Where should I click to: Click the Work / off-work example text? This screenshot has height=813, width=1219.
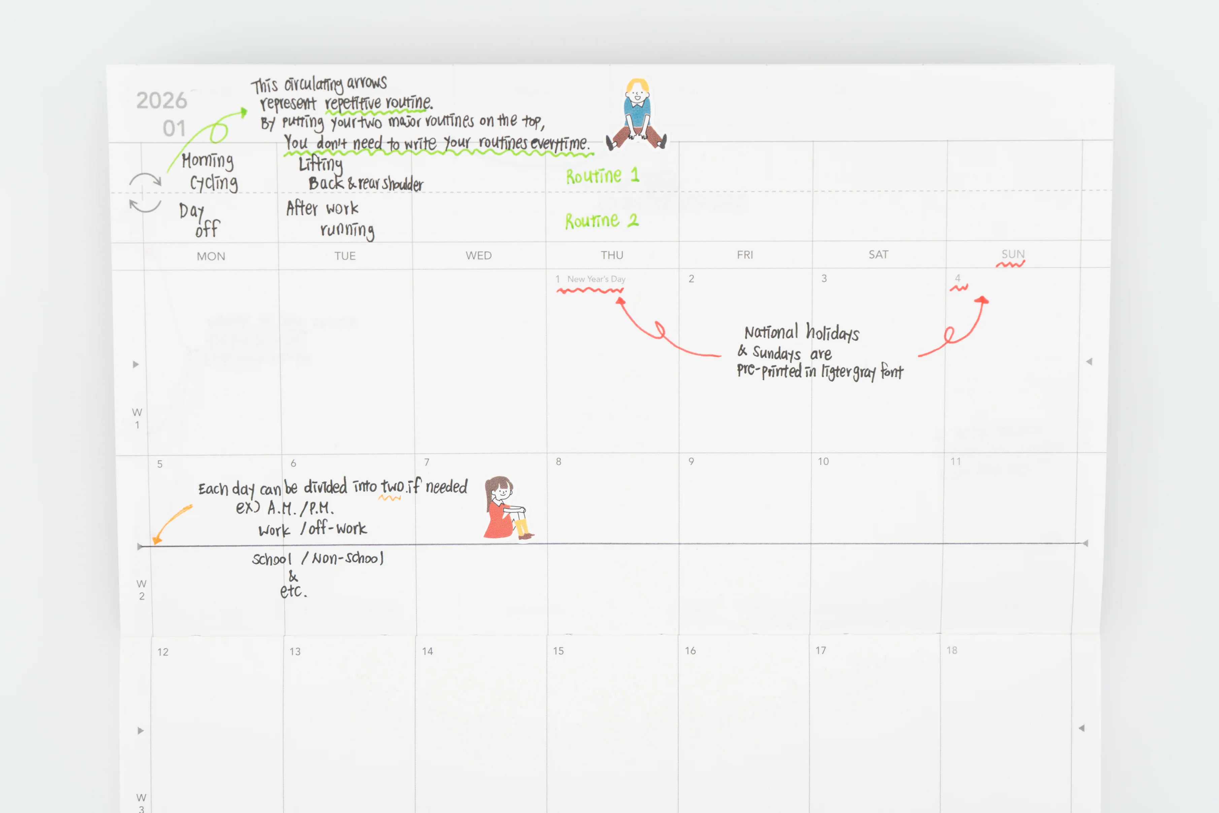312,529
